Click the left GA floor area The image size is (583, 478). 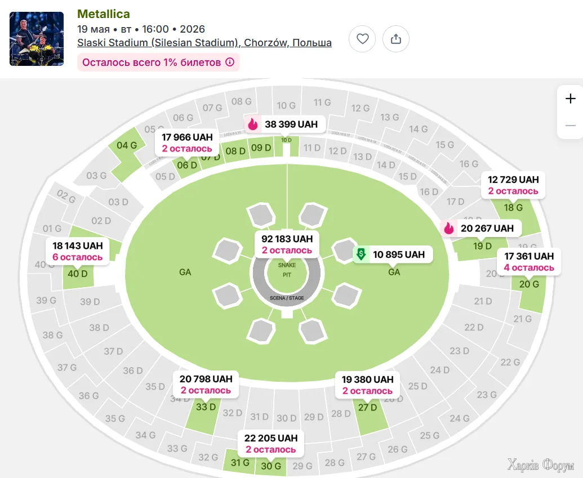185,272
